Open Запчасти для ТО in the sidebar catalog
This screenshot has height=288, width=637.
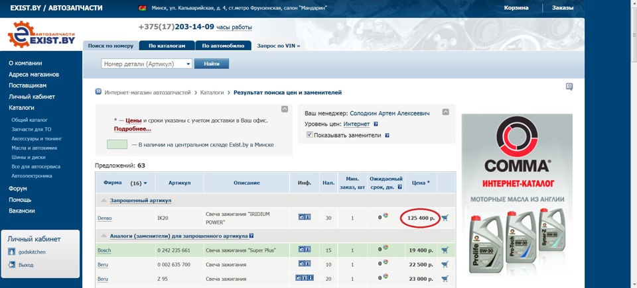click(31, 129)
